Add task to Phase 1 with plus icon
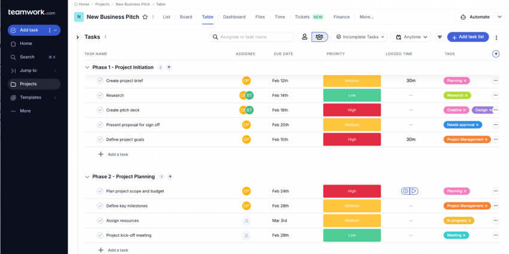 (169, 68)
